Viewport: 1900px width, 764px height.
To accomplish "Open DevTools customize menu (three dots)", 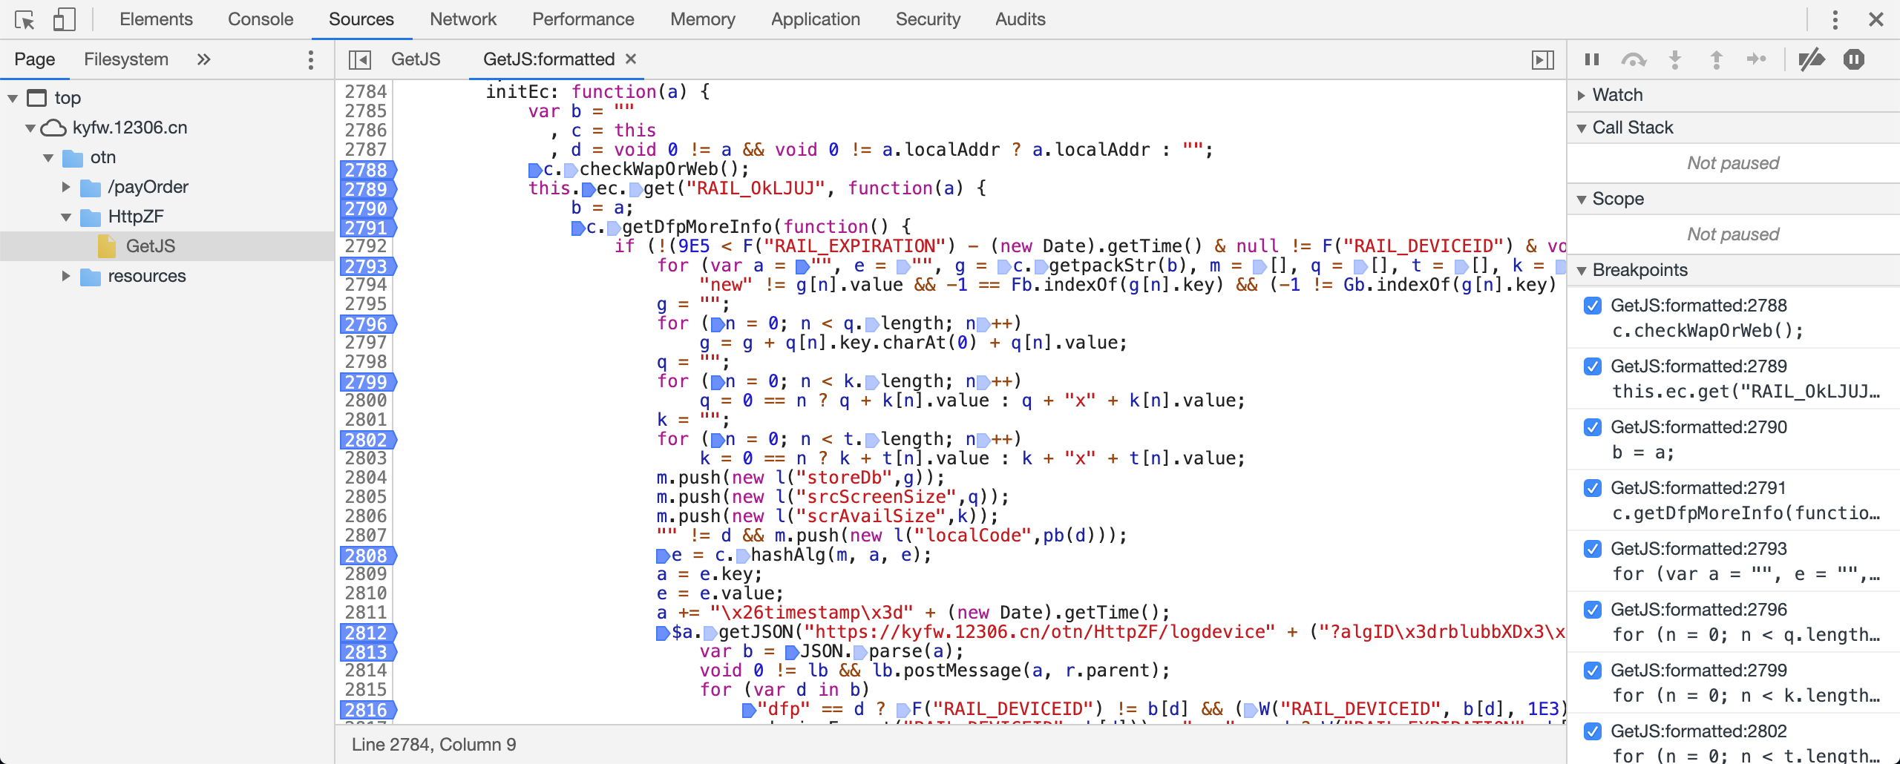I will point(1835,19).
